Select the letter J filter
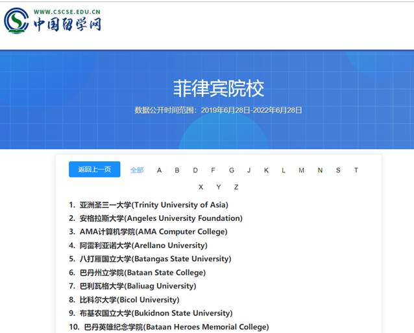 pyautogui.click(x=249, y=170)
